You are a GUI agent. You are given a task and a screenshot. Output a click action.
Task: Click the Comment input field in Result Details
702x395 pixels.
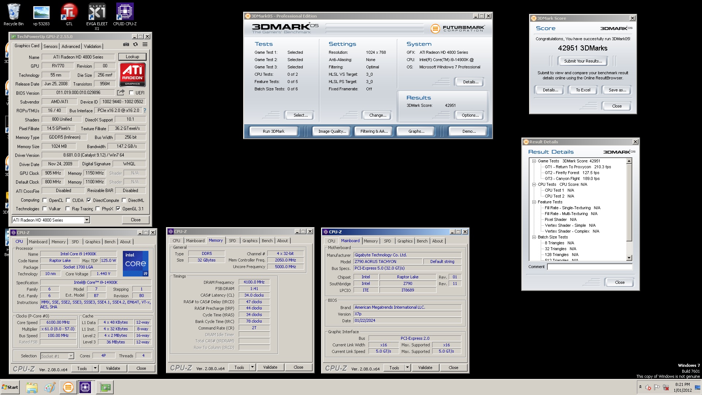(x=590, y=267)
